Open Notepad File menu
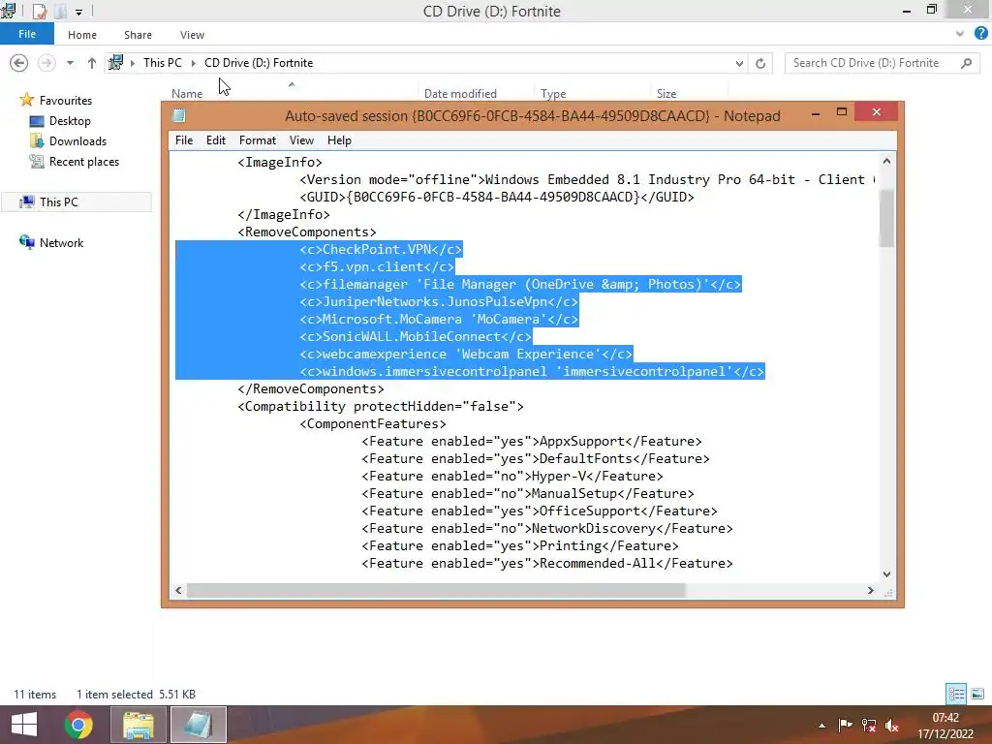The height and width of the screenshot is (744, 992). [x=184, y=140]
